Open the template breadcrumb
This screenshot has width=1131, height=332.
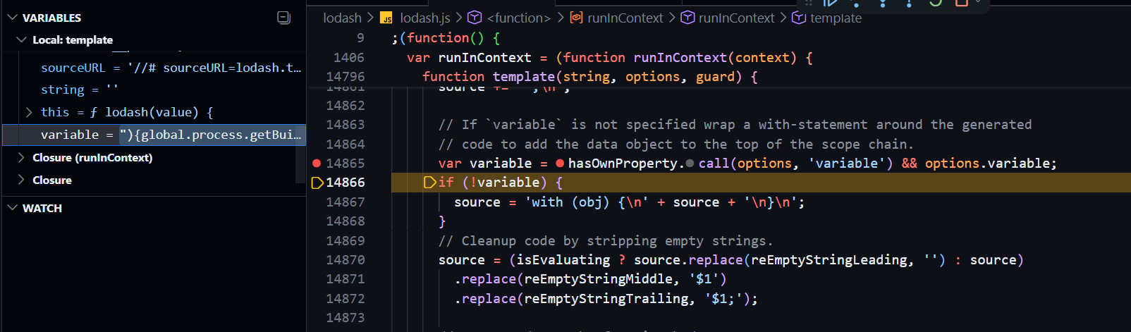836,18
